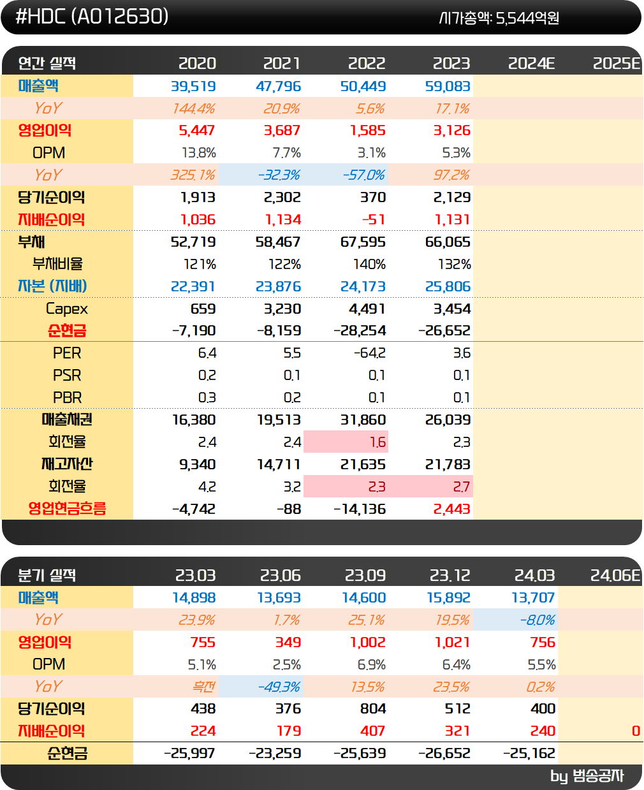Click the OPM value 3.1%
The width and height of the screenshot is (644, 790).
371,153
